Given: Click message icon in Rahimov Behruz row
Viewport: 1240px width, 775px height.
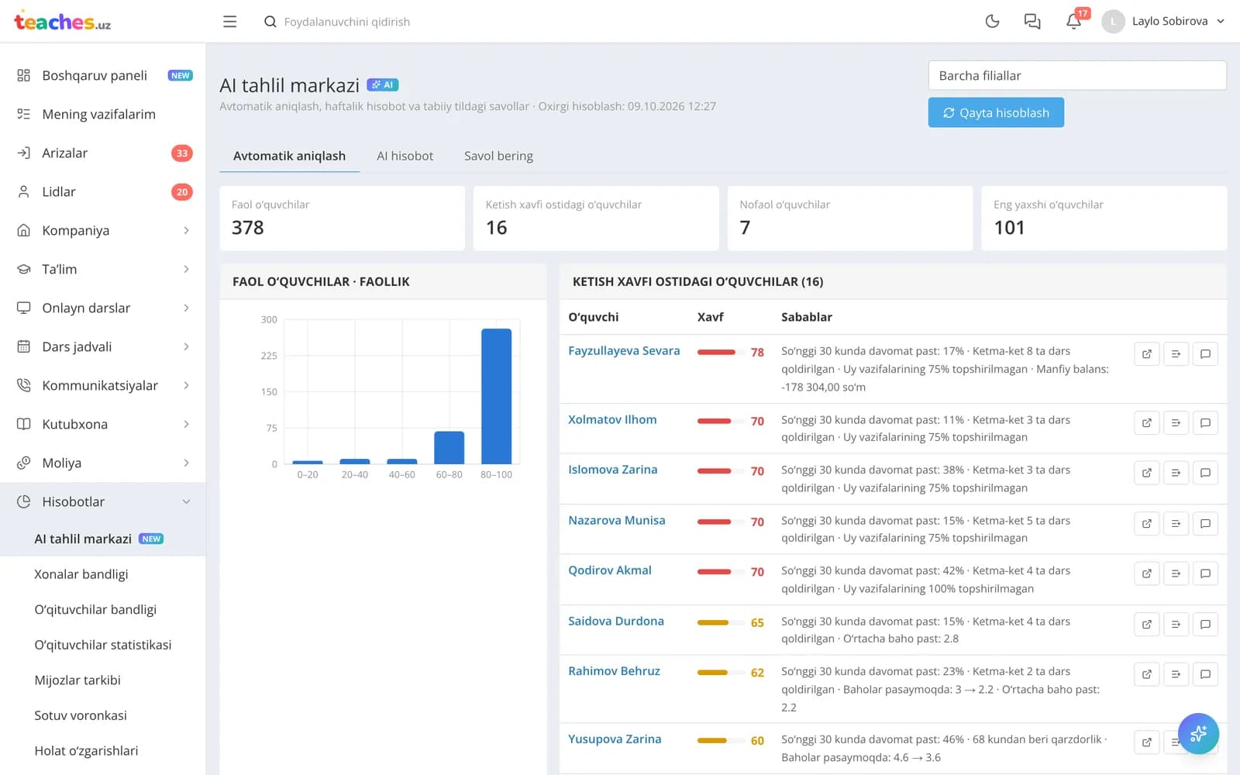Looking at the screenshot, I should pos(1205,674).
